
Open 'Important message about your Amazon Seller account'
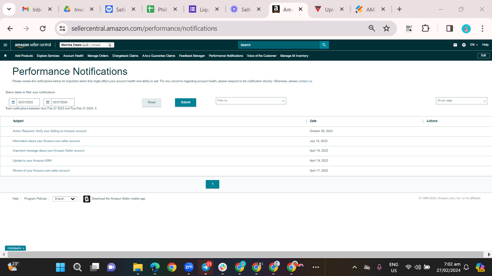point(48,151)
